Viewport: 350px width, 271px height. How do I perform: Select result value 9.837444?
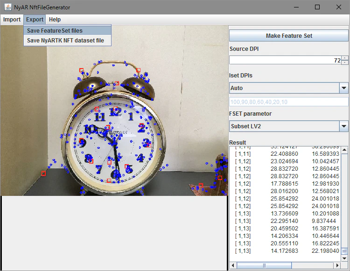click(324, 221)
